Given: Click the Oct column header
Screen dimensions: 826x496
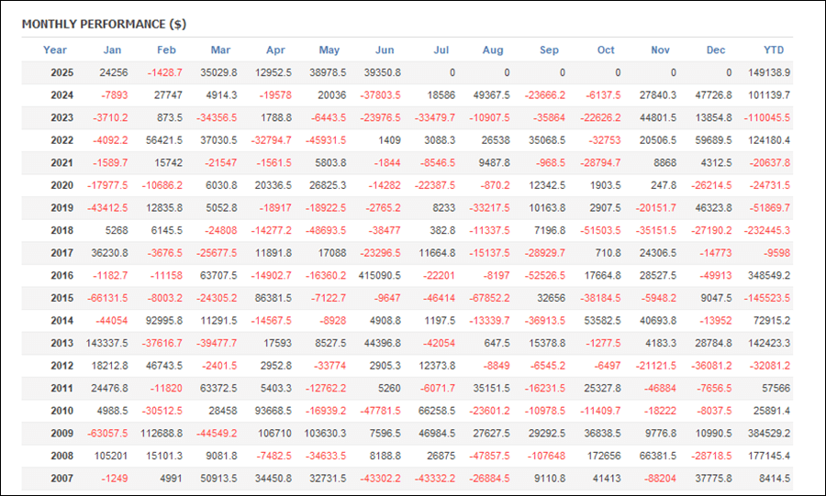Looking at the screenshot, I should (606, 50).
